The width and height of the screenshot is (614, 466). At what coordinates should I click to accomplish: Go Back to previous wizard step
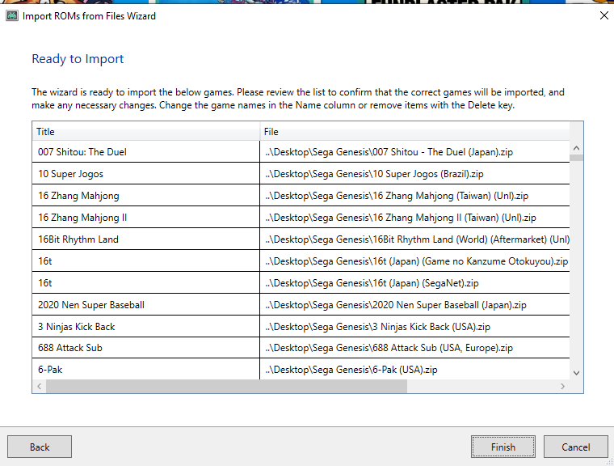[40, 447]
